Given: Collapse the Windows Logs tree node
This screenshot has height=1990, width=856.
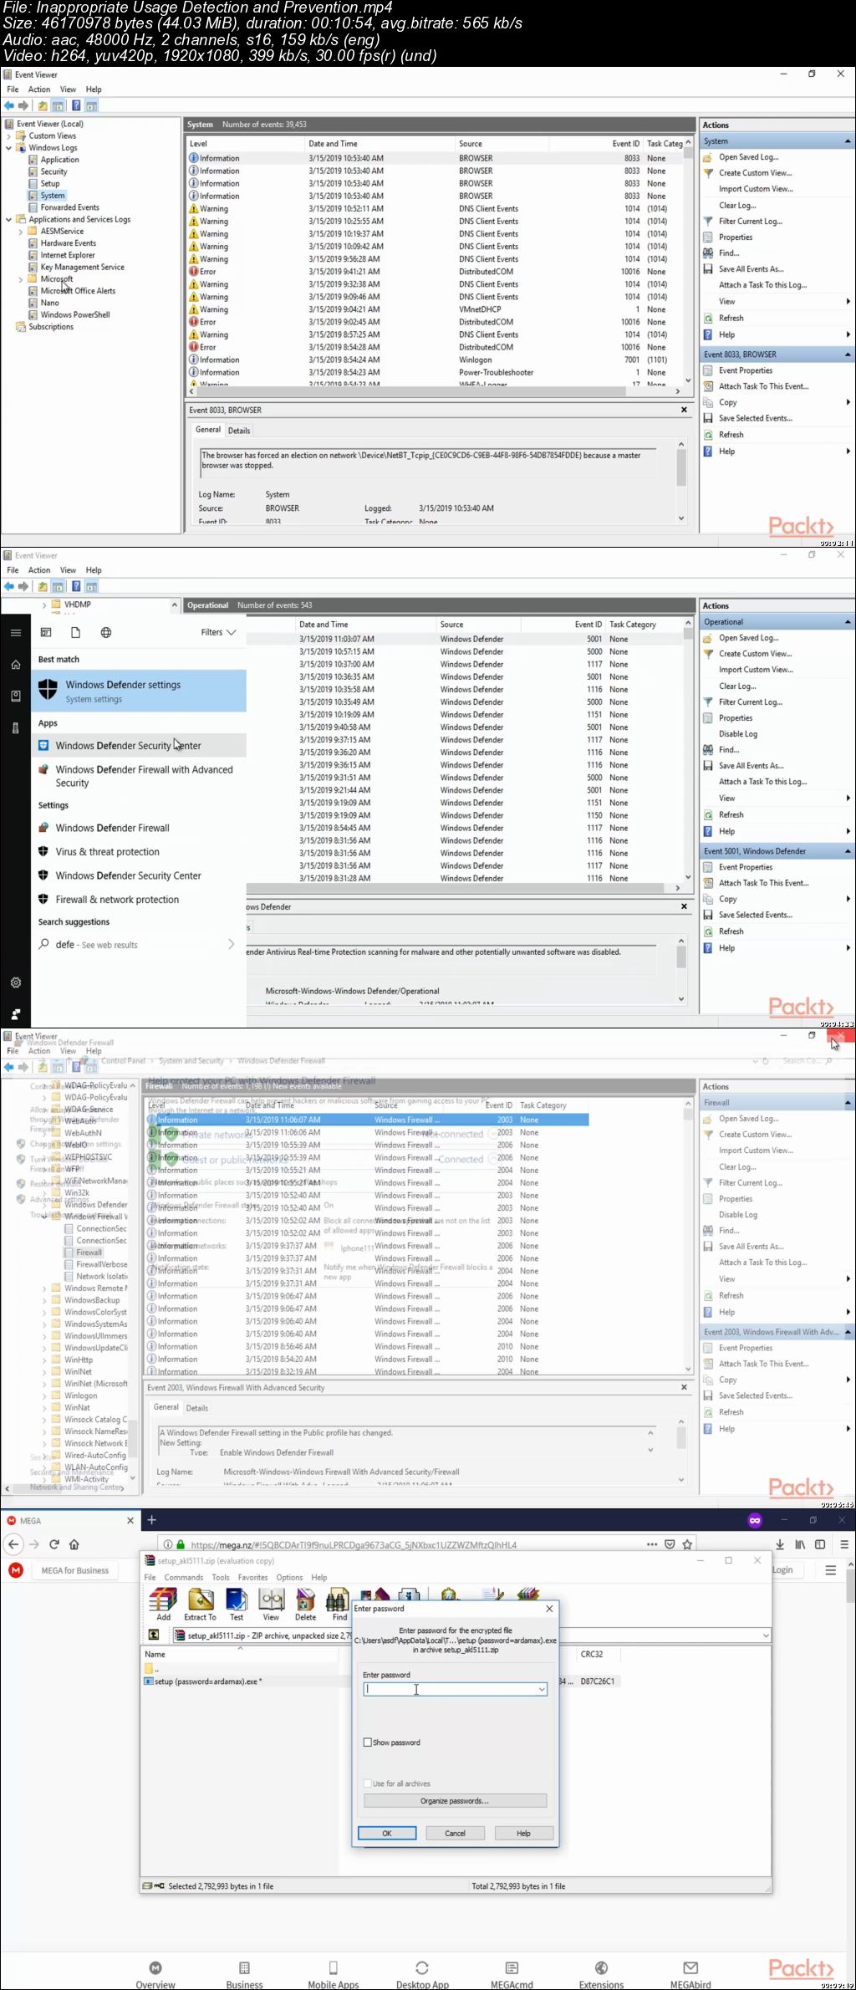Looking at the screenshot, I should 8,148.
